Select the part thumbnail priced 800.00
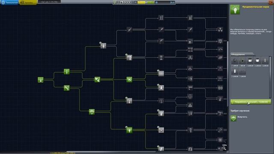Viewport: 274px width, 154px height. 242,61
